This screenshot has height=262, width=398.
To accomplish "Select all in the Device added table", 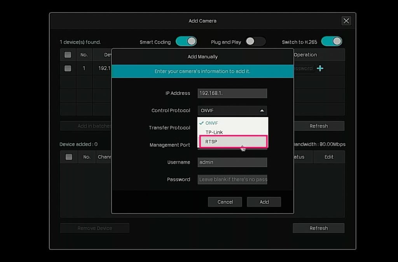I will (x=69, y=157).
